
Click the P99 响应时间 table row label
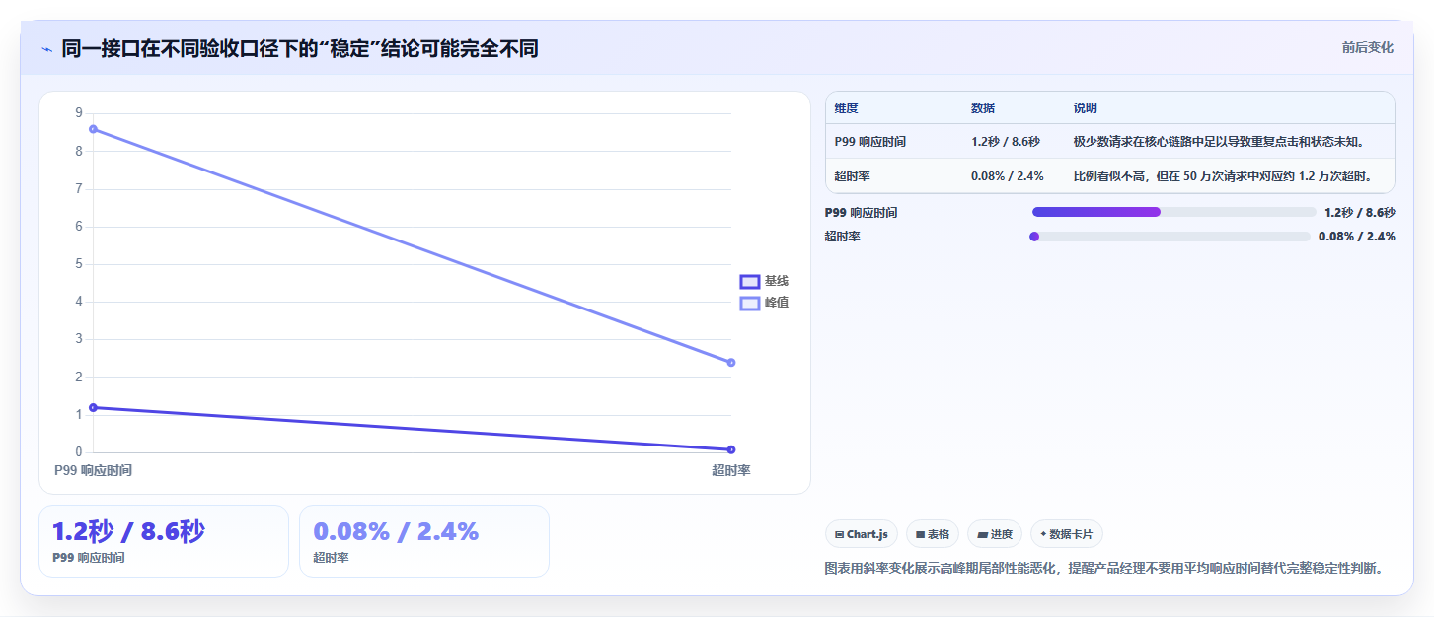point(870,142)
